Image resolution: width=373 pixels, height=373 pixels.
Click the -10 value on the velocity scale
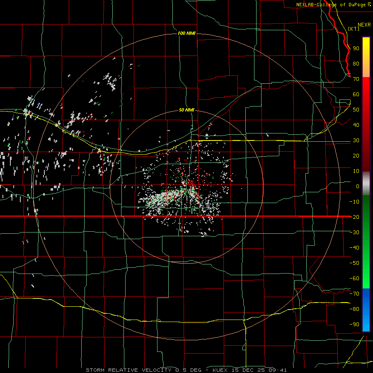point(354,202)
